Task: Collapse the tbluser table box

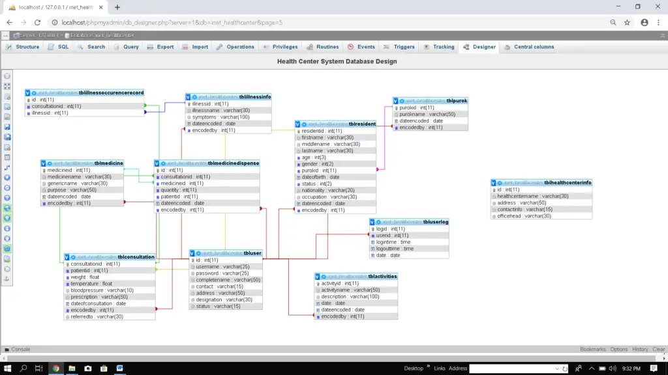Action: click(x=193, y=253)
